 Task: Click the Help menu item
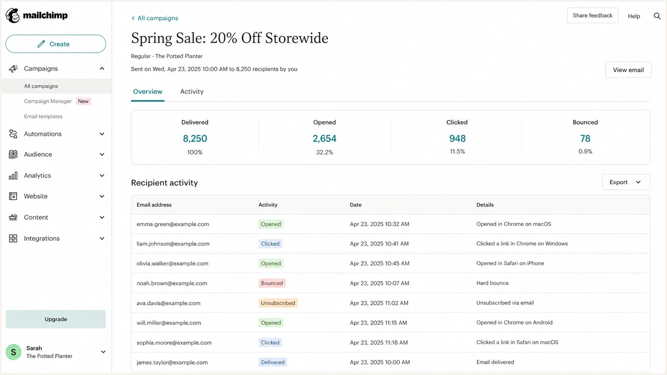(x=634, y=16)
